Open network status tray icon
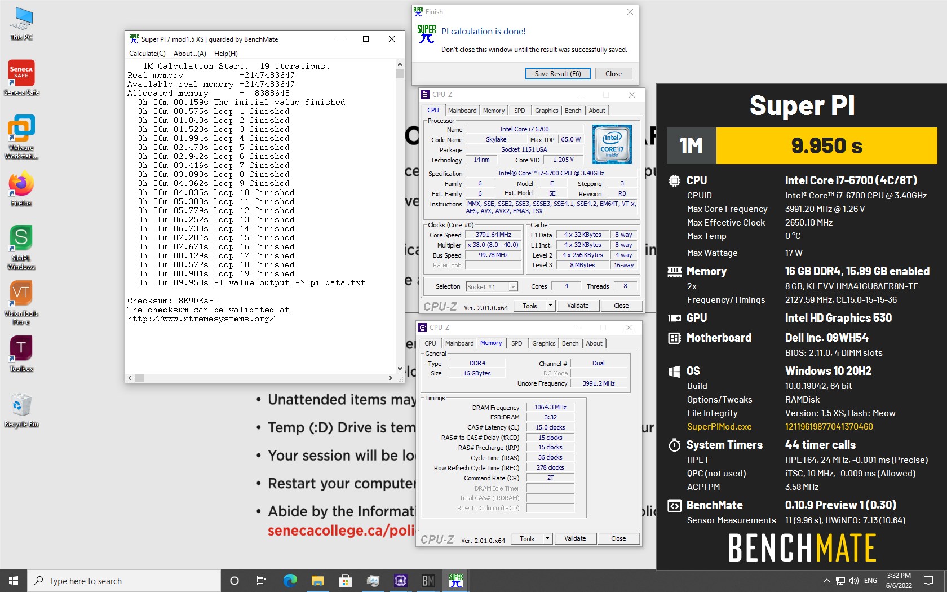Image resolution: width=947 pixels, height=592 pixels. click(840, 581)
